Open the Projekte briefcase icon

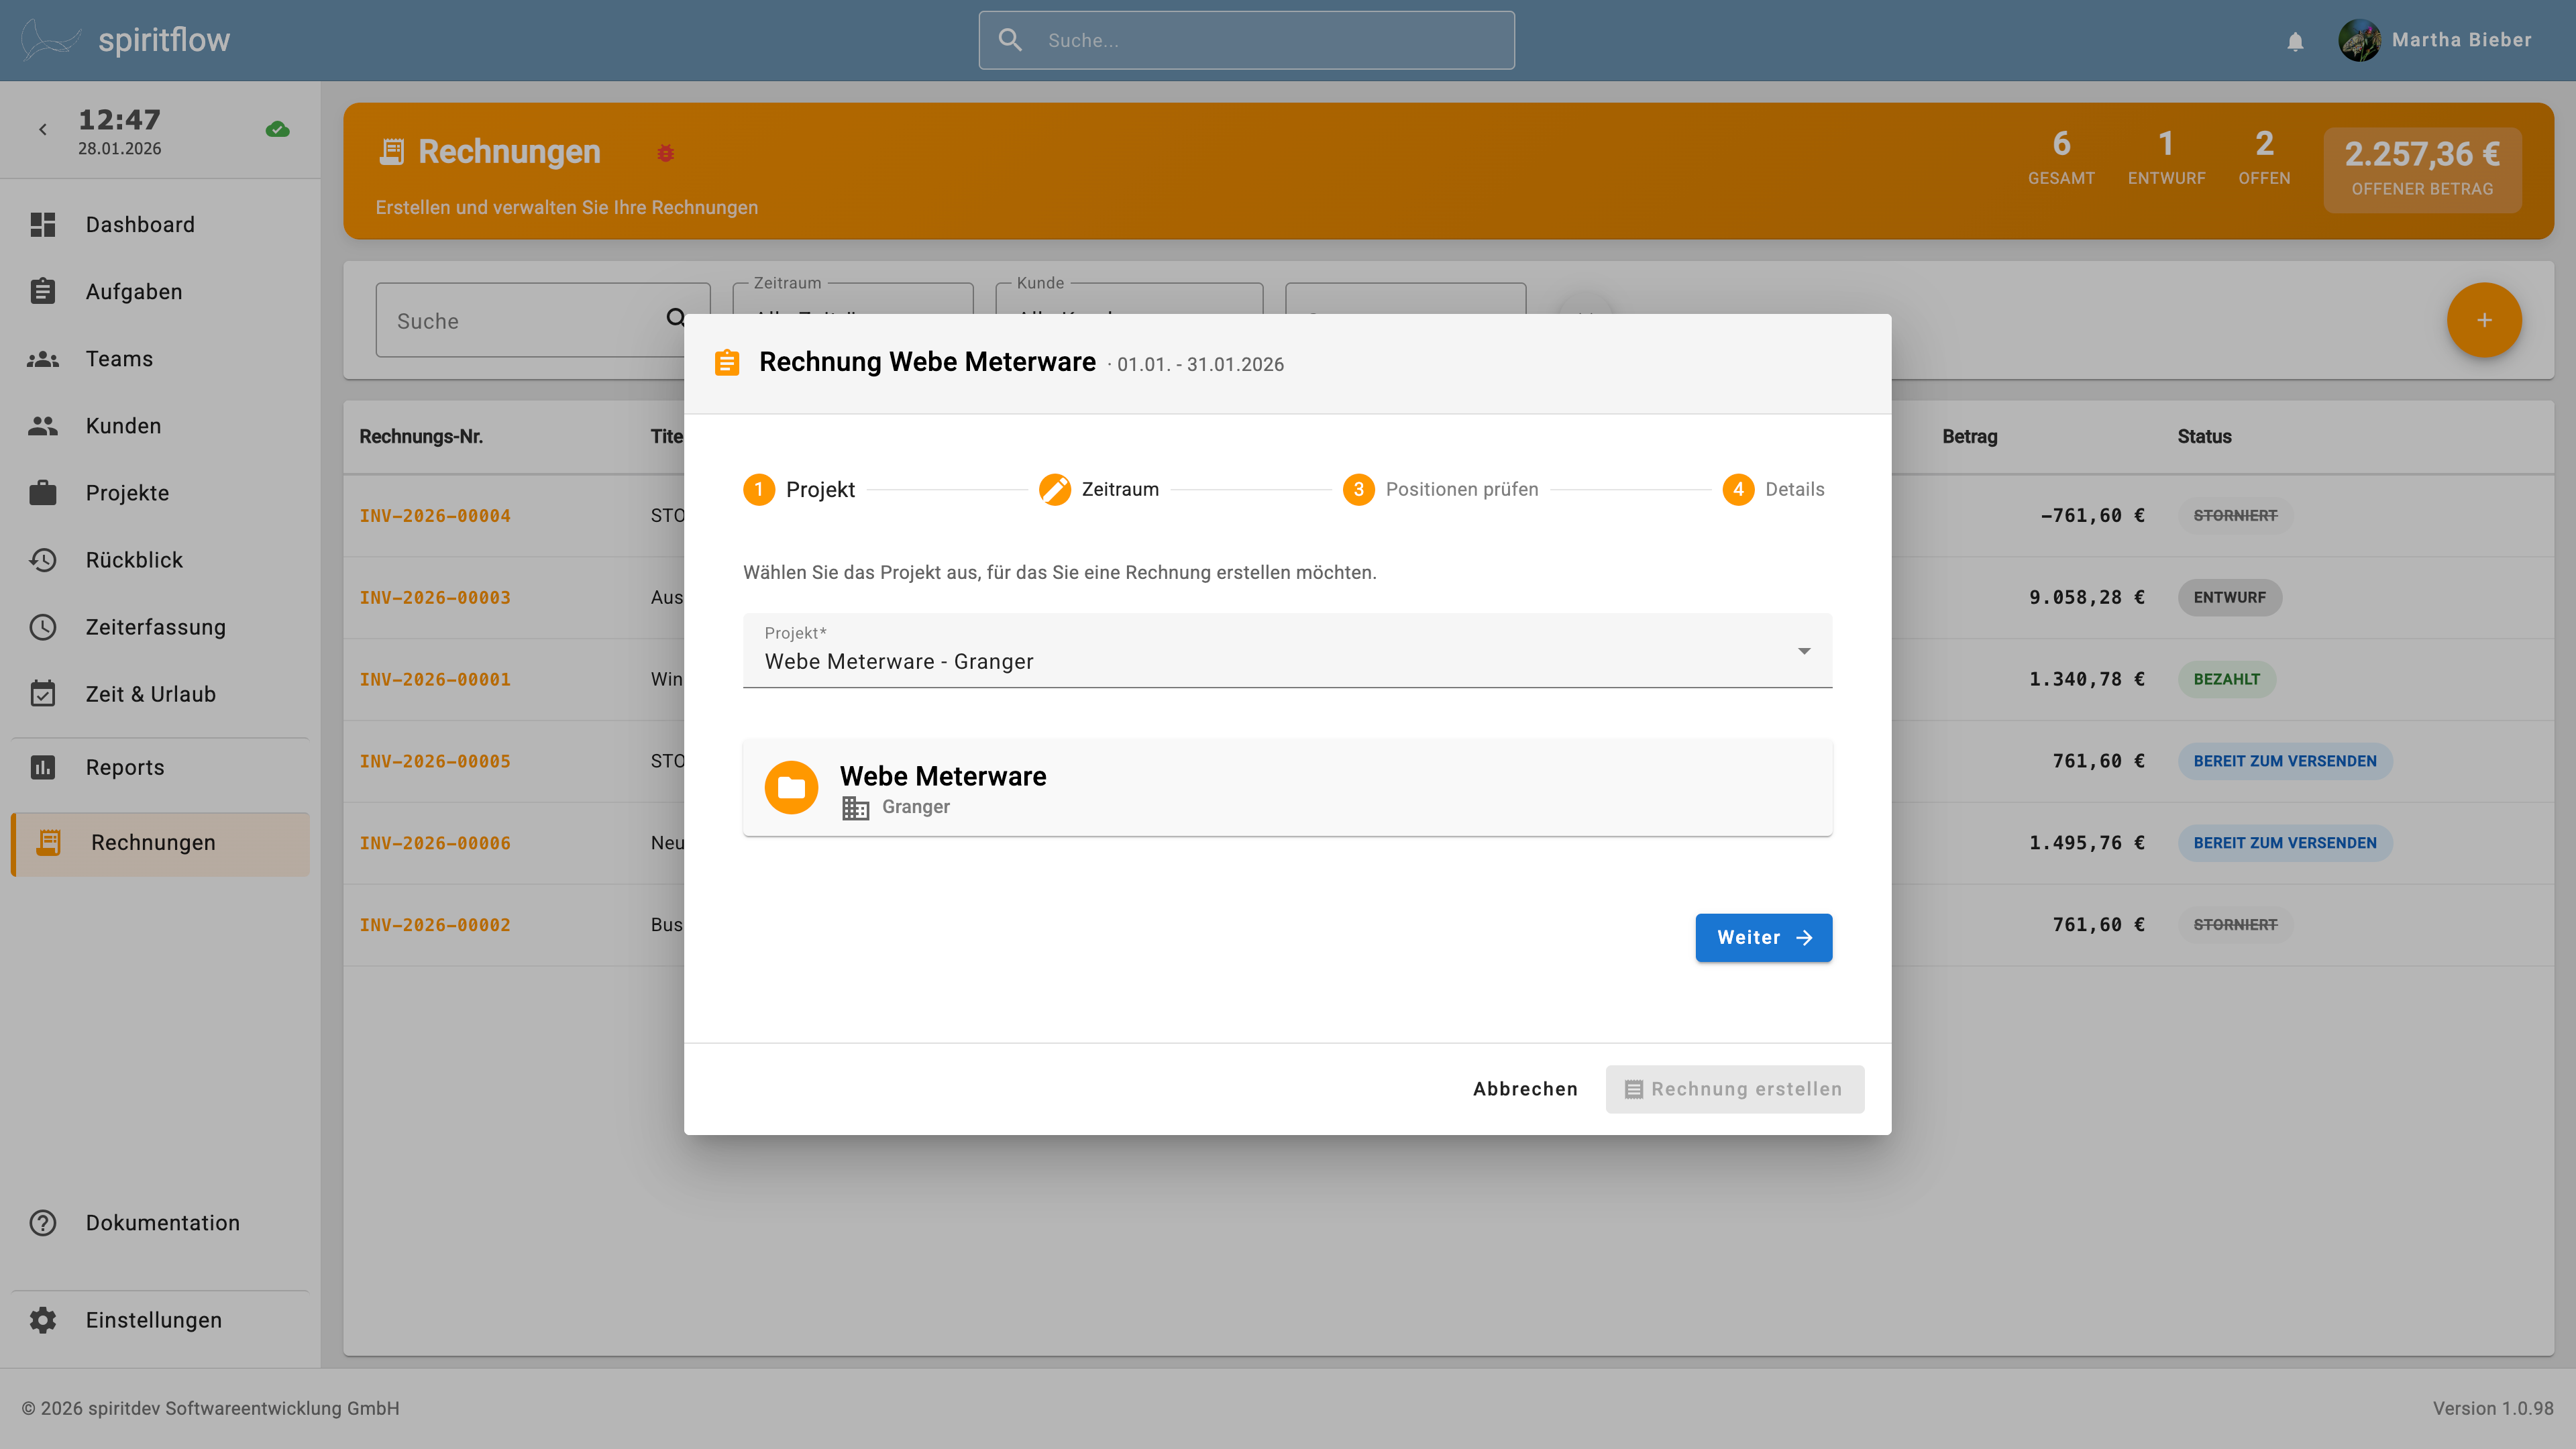point(43,492)
